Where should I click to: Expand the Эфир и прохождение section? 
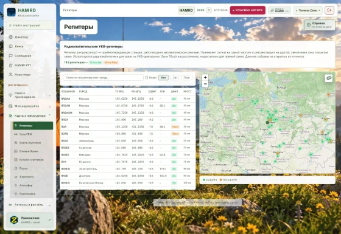coord(30,95)
